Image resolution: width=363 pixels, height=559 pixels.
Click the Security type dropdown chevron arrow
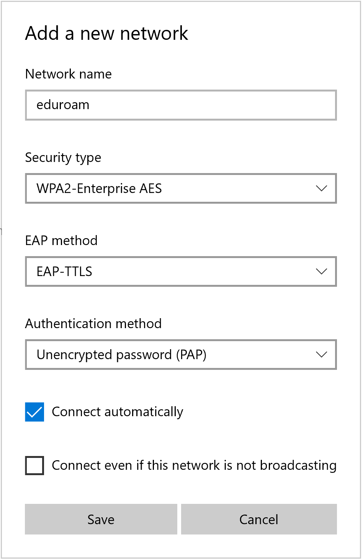[321, 188]
